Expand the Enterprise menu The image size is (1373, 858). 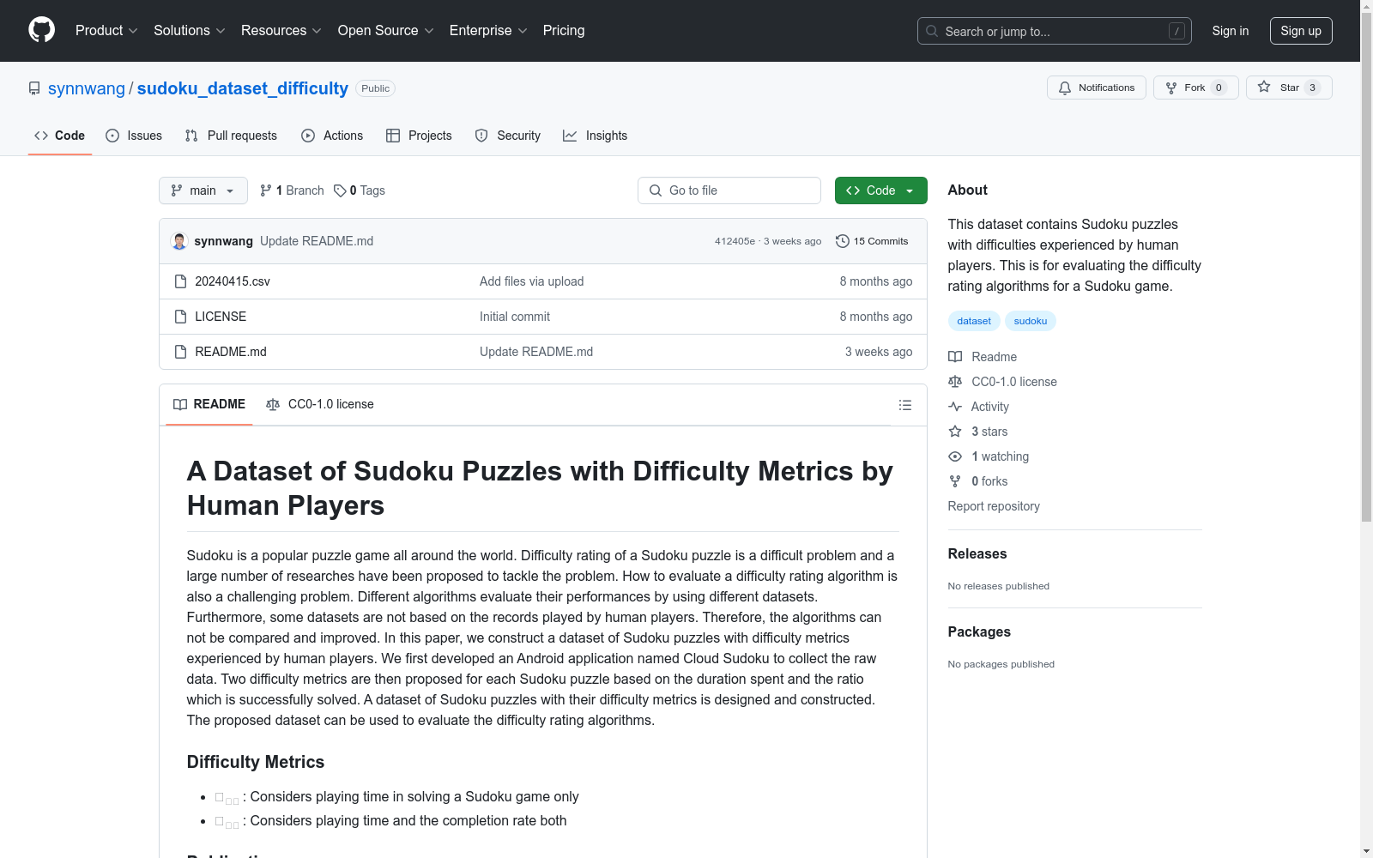pos(488,31)
